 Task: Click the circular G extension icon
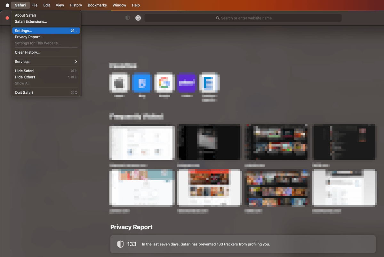coord(138,18)
